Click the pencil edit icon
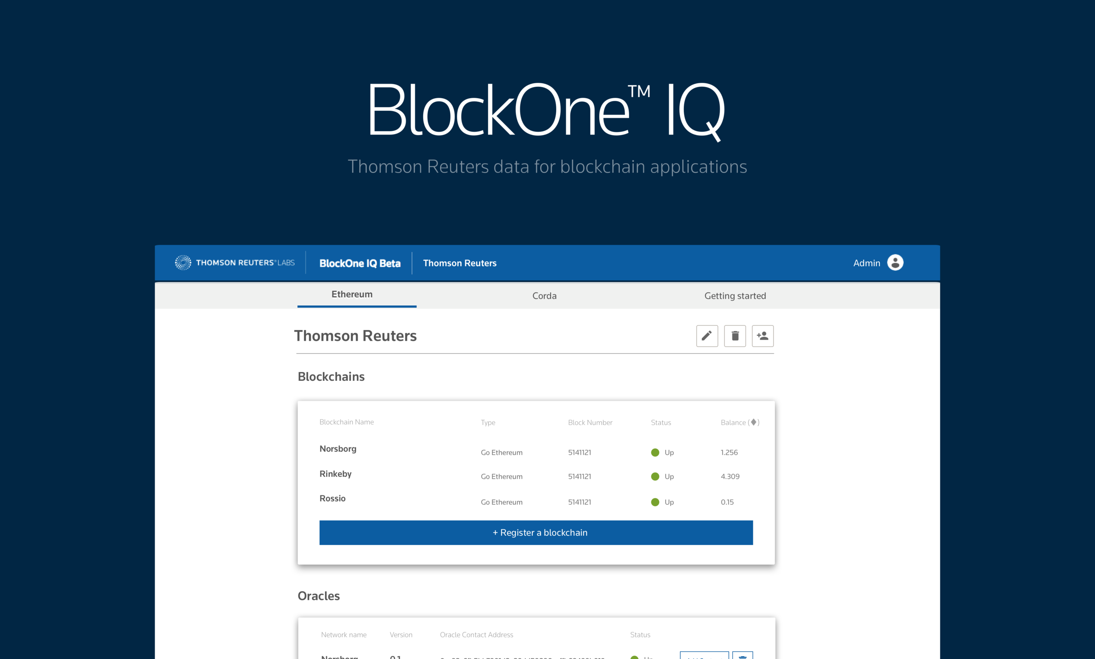The image size is (1095, 659). click(706, 336)
